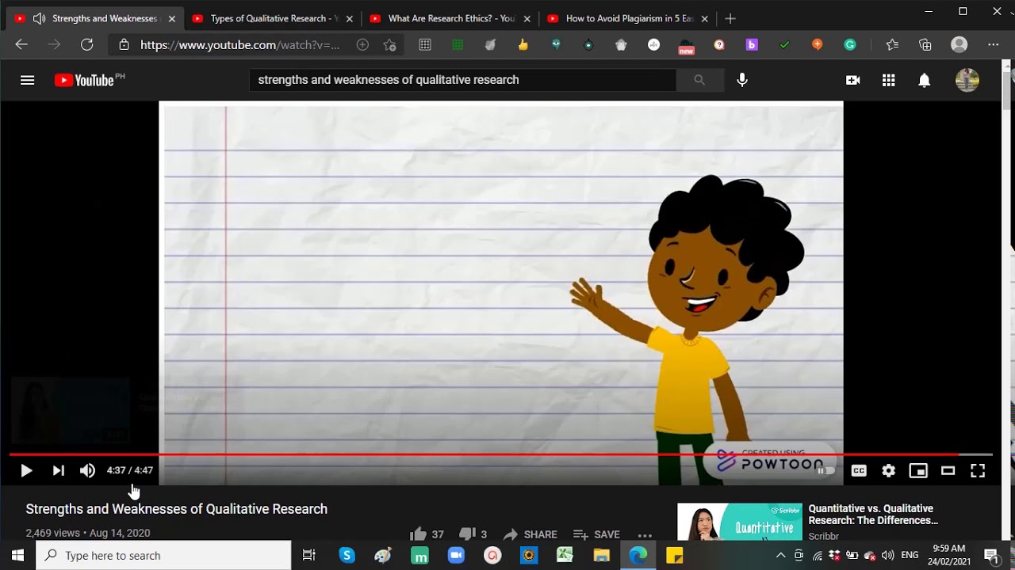Refresh the current page
Screen dimensions: 1015x570
[87, 45]
